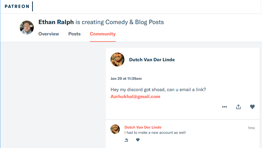Open the Jan 29 at 11:39am timestamp

pos(126,79)
